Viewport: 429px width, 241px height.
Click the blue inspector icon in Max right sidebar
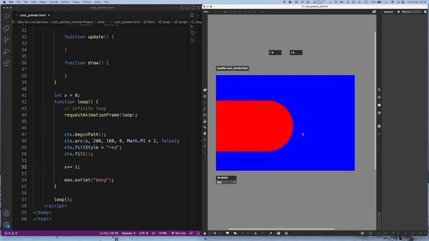tap(379, 98)
